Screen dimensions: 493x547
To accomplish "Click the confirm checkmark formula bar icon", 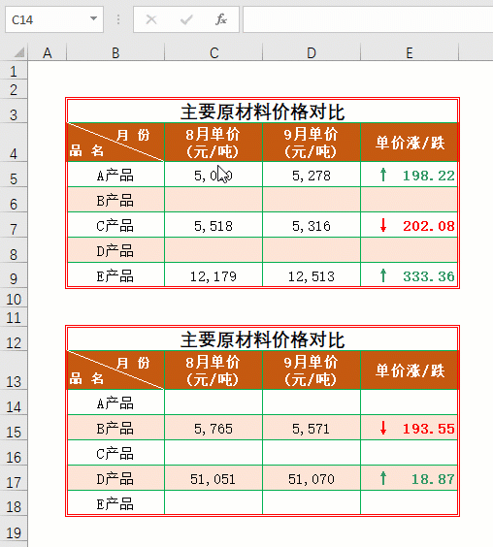I will pyautogui.click(x=186, y=19).
